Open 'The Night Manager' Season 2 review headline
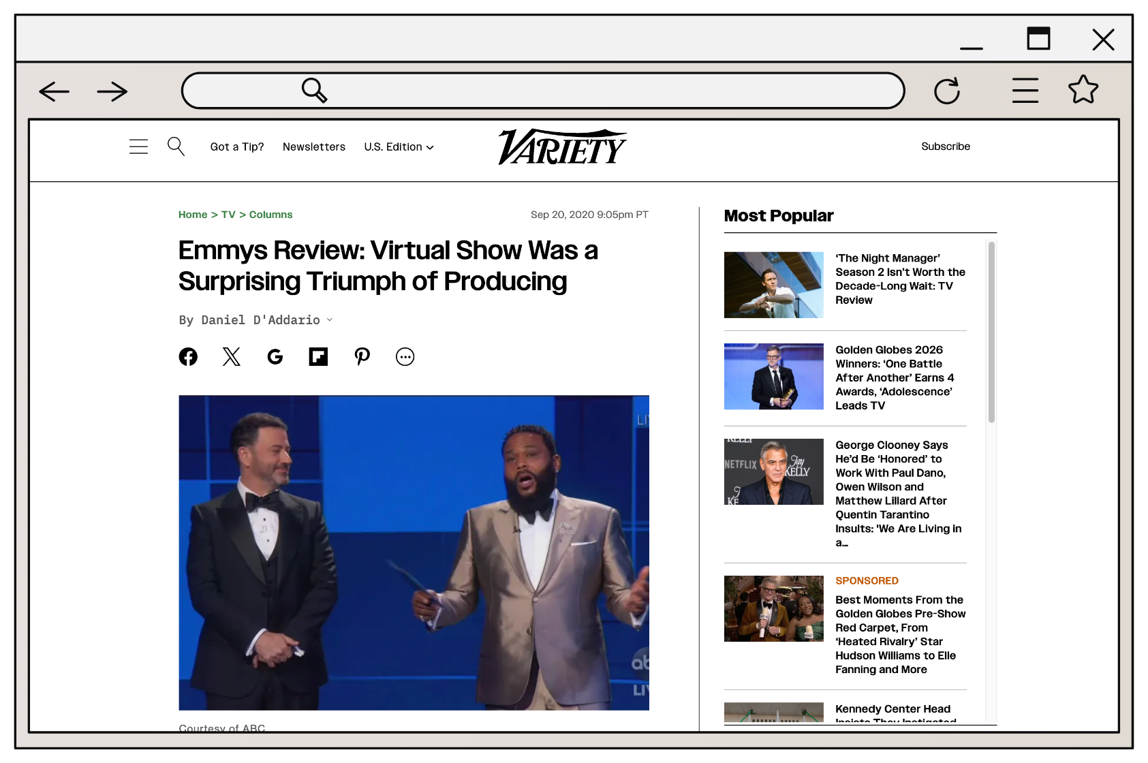Viewport: 1148px width, 763px height. (x=900, y=279)
